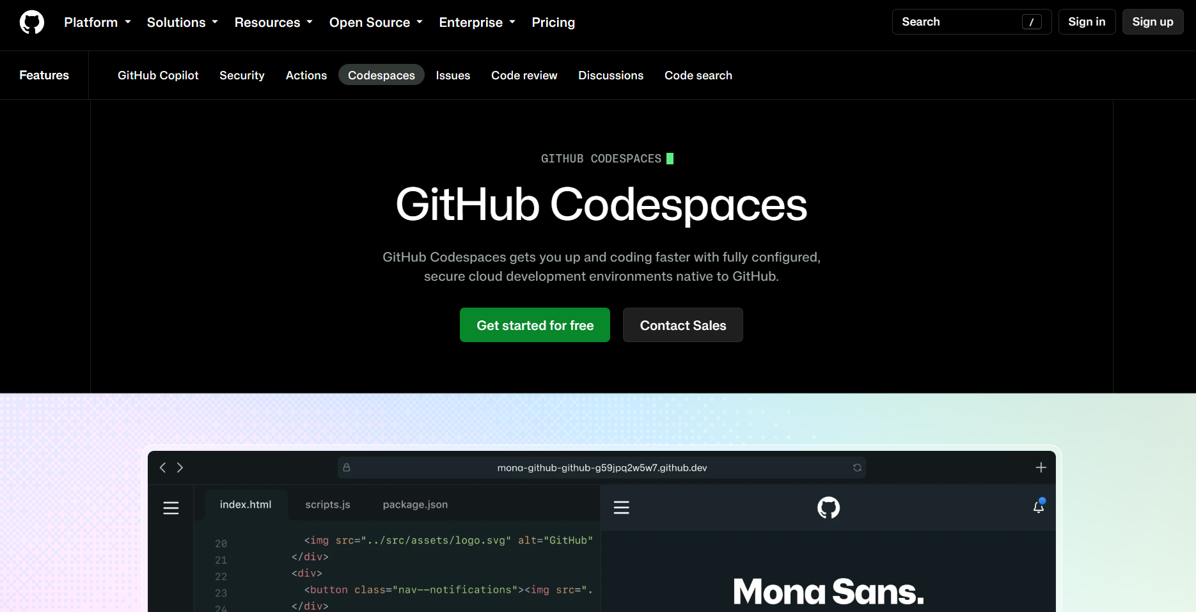Open the preview pane hamburger menu
Screen dimensions: 1196x612
click(622, 508)
